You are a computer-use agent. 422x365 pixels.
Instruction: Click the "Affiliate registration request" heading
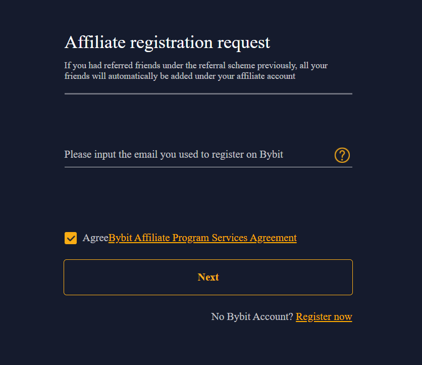(x=167, y=42)
